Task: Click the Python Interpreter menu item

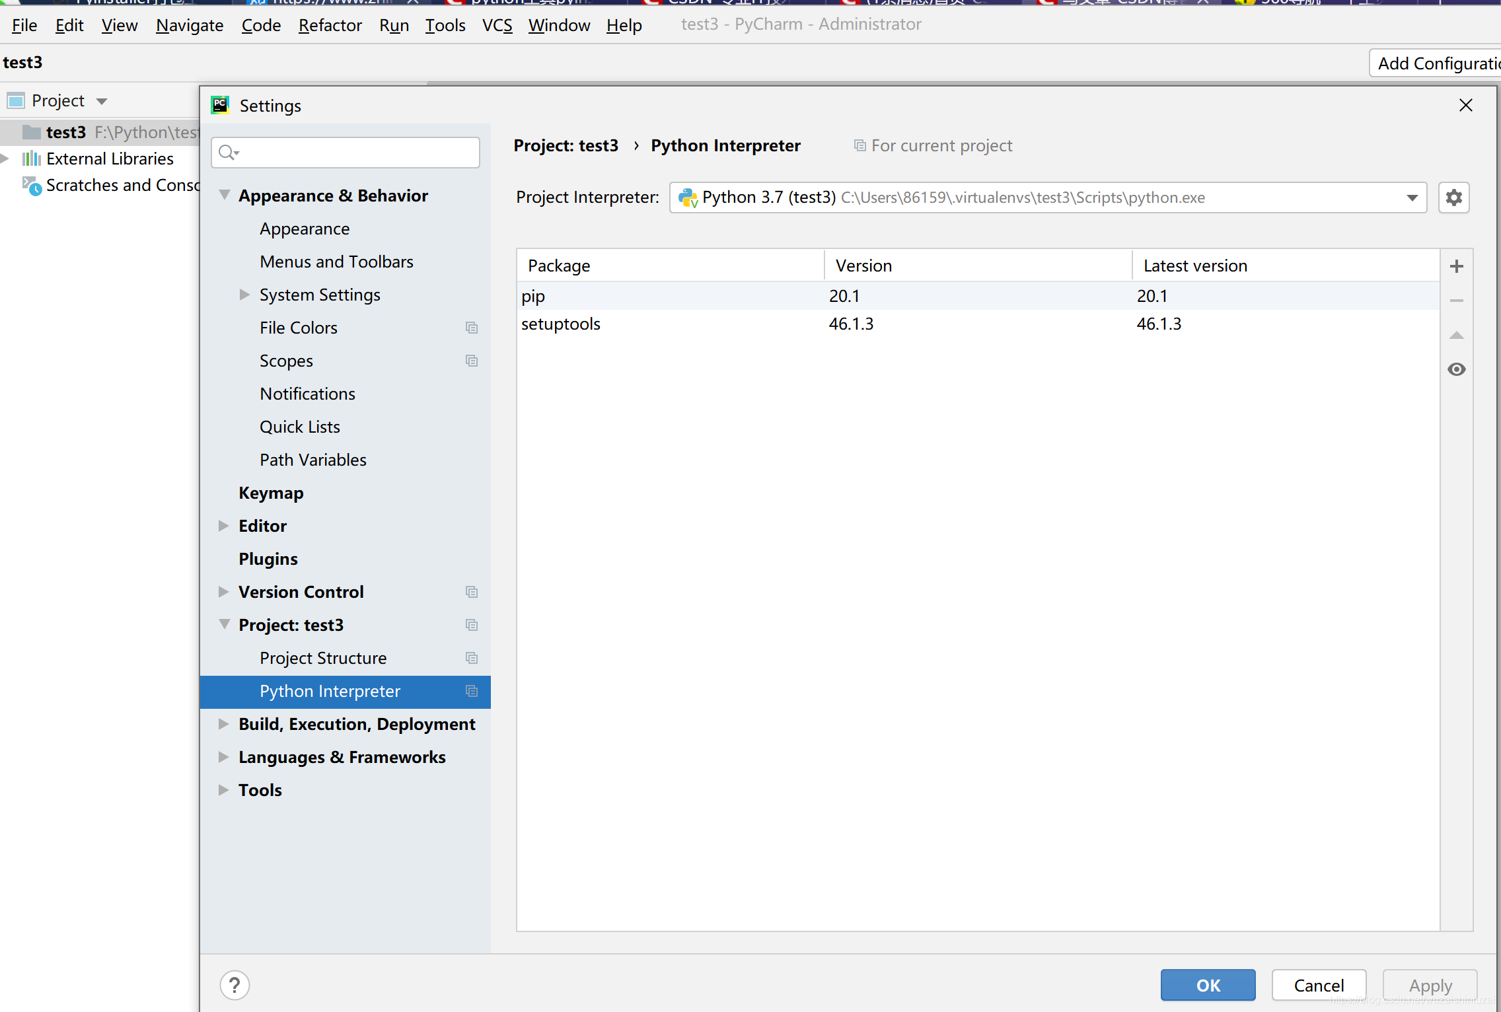Action: [x=330, y=690]
